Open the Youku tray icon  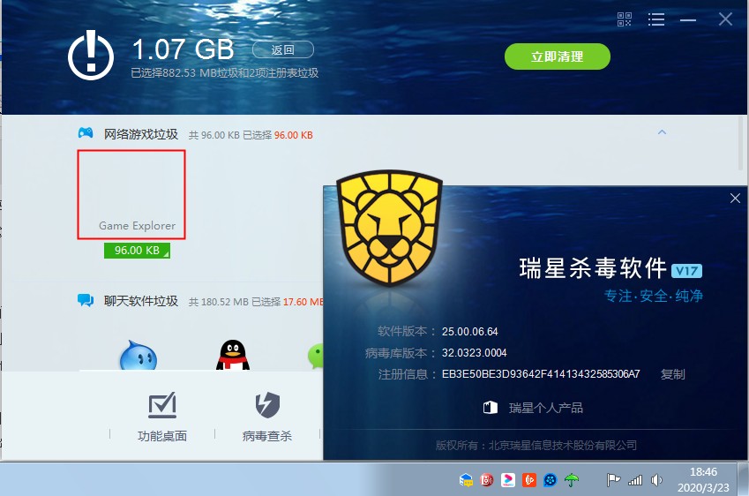coord(508,480)
